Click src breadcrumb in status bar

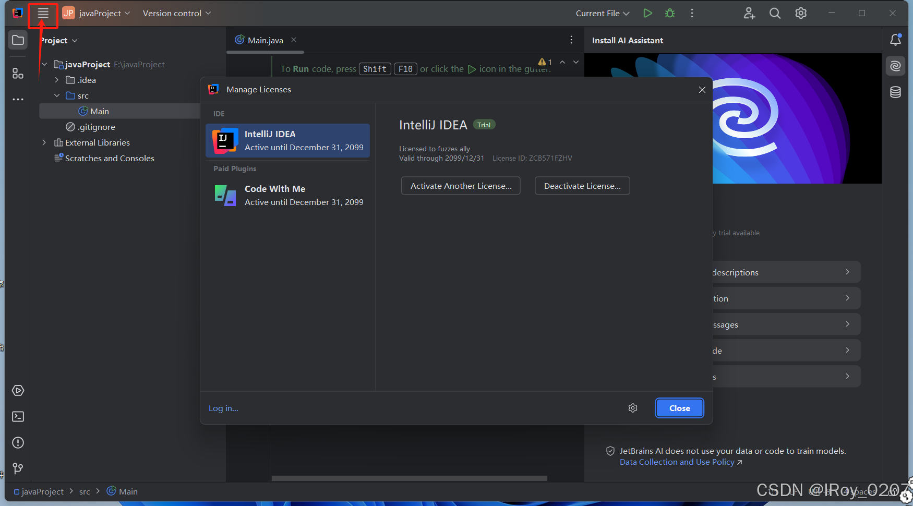click(x=85, y=491)
